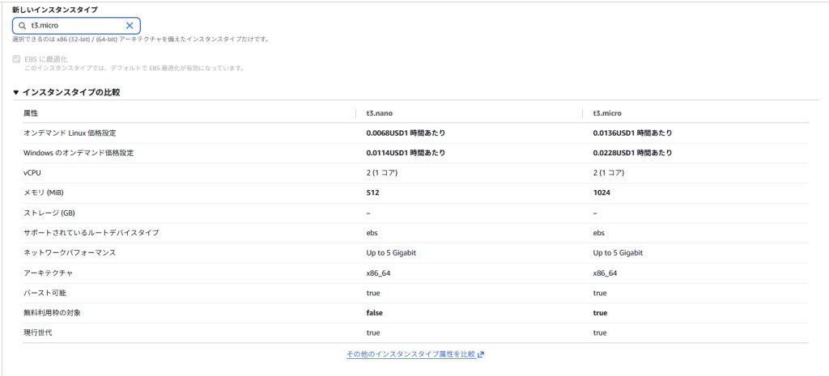Click the magnifier icon in the search field

23,26
